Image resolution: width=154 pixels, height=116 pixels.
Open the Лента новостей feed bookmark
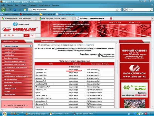point(47,14)
